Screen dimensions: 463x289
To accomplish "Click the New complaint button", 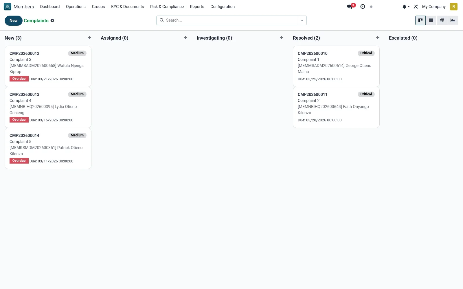I will click(13, 21).
